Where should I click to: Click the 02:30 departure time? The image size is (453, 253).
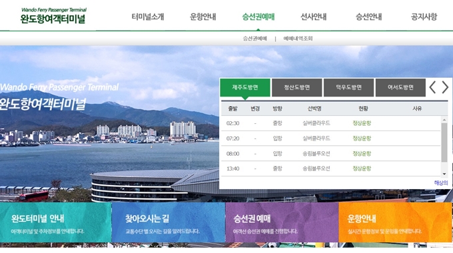(x=232, y=123)
